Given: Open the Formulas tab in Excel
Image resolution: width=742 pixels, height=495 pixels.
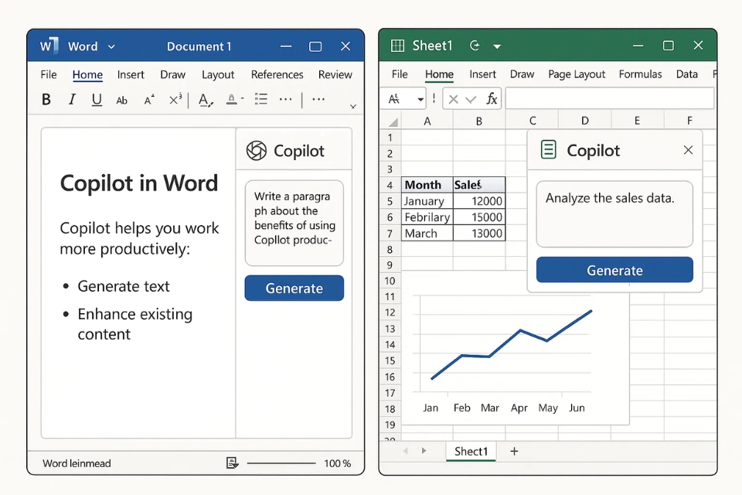Looking at the screenshot, I should click(x=640, y=74).
